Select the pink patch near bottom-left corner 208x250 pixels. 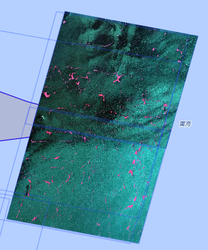[x=34, y=218]
